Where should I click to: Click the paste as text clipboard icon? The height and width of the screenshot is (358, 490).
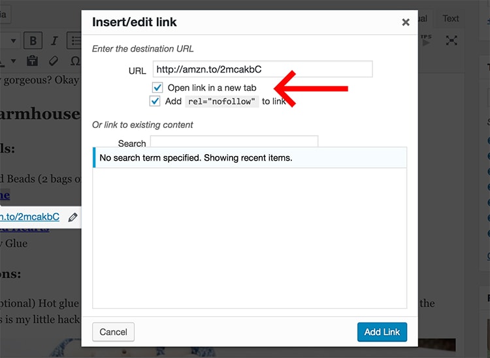tap(32, 60)
